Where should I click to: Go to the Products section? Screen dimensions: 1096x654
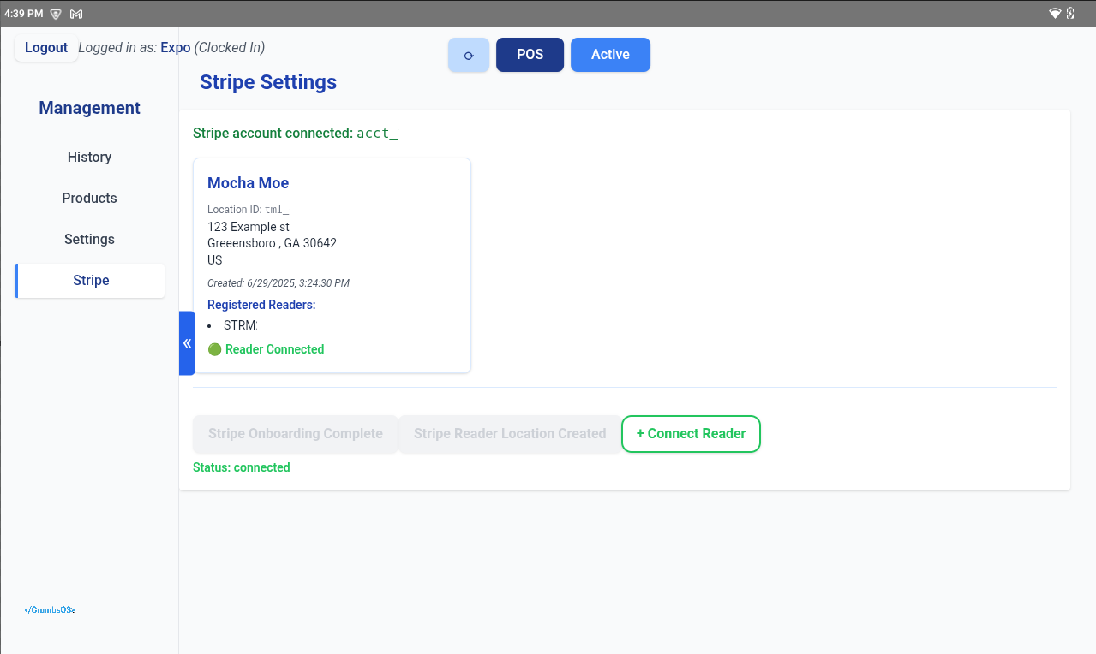tap(90, 199)
